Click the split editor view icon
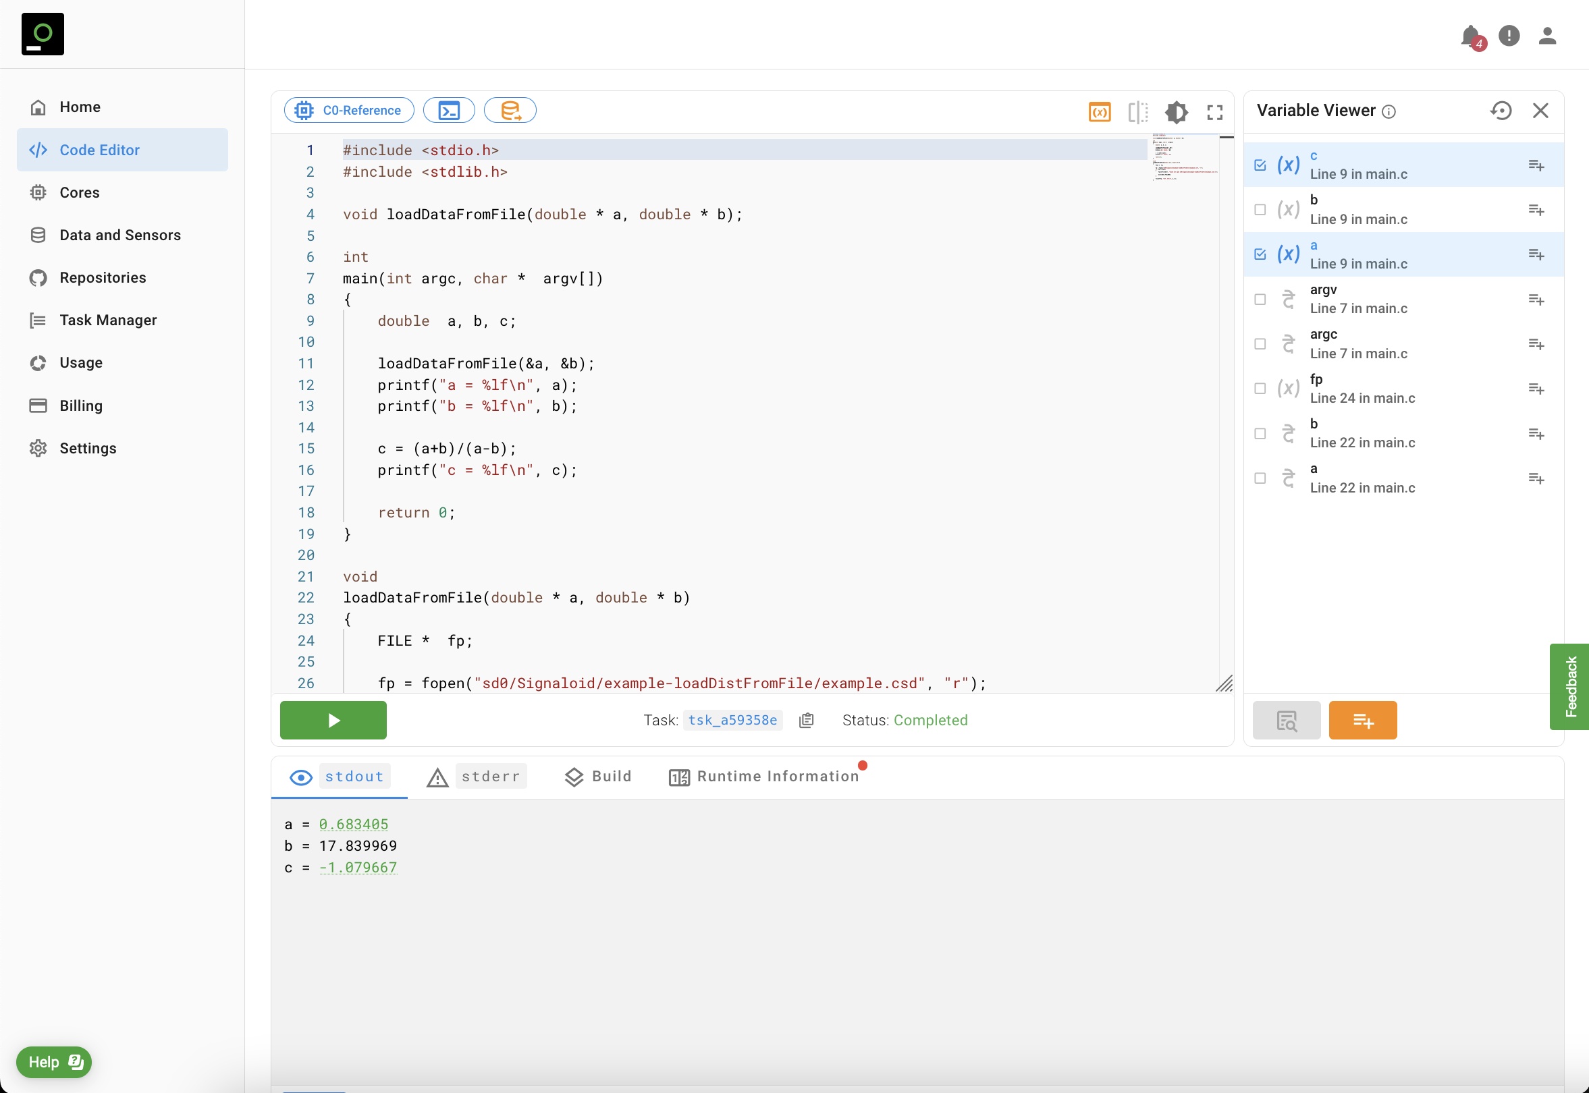The height and width of the screenshot is (1093, 1589). [x=1137, y=111]
